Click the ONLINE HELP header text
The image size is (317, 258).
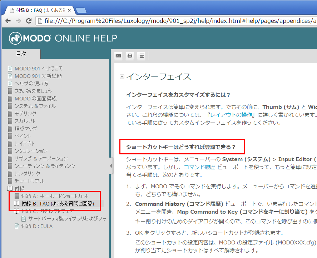tap(86, 38)
